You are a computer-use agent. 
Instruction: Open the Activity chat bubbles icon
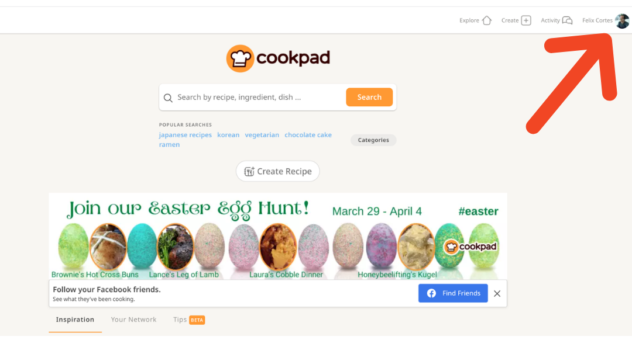point(567,20)
